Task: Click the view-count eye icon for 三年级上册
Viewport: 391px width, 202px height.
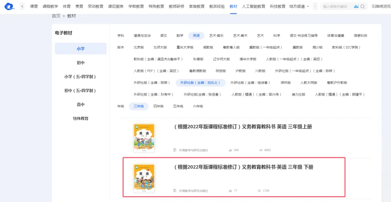Action: (261, 150)
